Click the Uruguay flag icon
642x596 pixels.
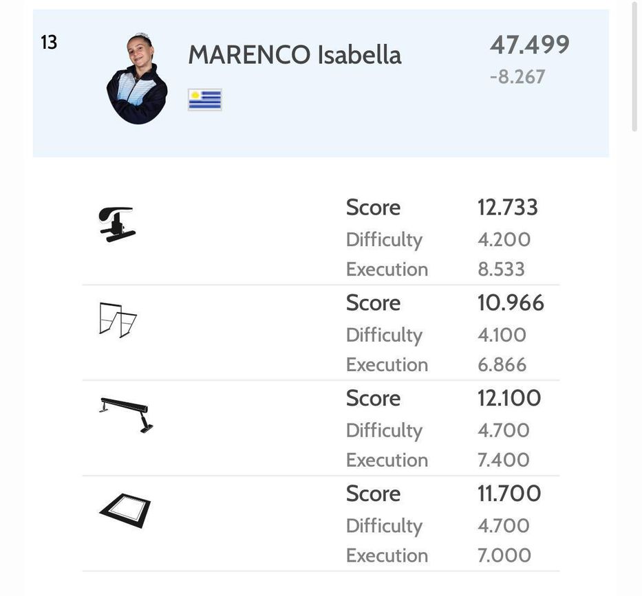pyautogui.click(x=204, y=100)
